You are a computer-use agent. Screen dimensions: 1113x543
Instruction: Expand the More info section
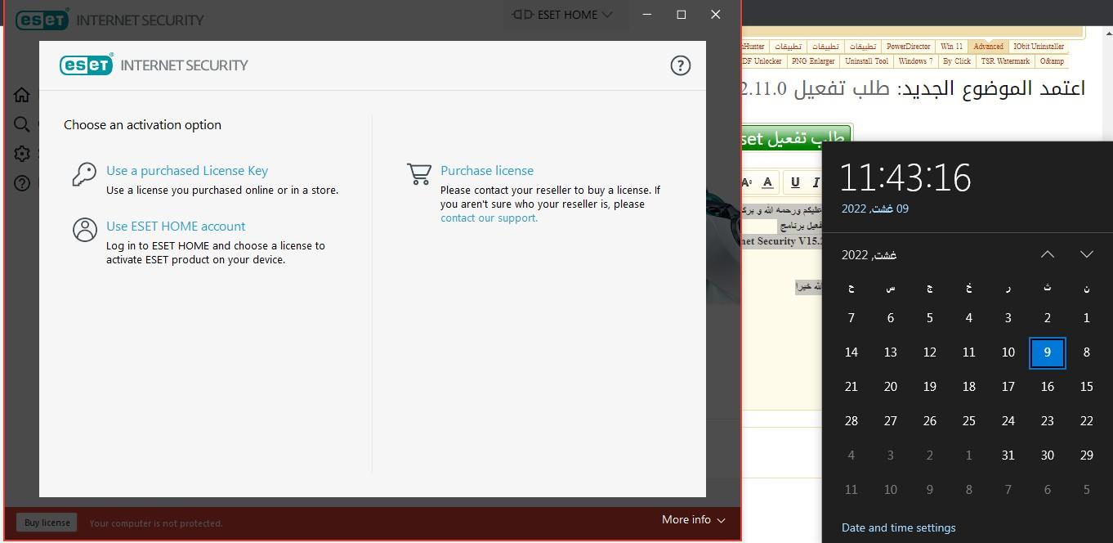pos(693,519)
